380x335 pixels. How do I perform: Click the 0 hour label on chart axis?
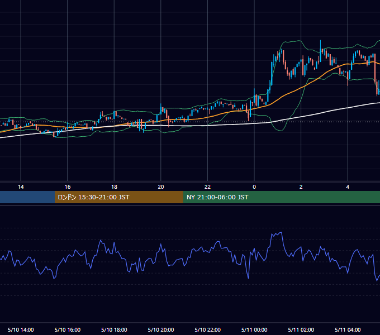coord(254,187)
